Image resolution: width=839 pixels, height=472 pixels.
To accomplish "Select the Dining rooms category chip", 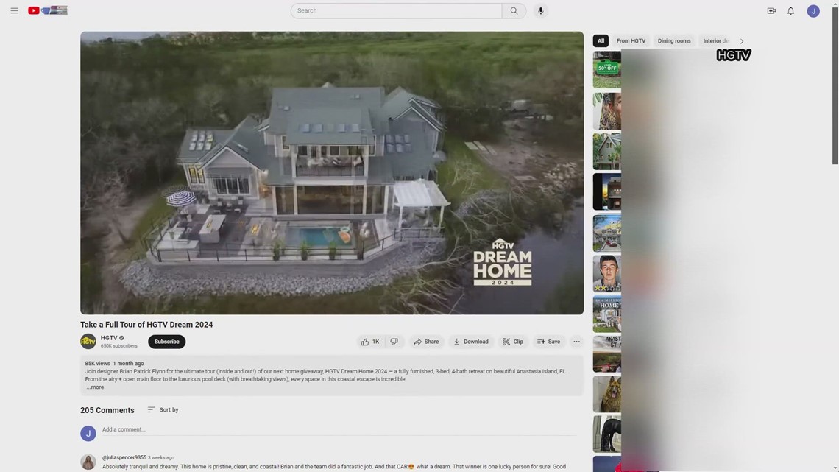I will click(x=673, y=40).
